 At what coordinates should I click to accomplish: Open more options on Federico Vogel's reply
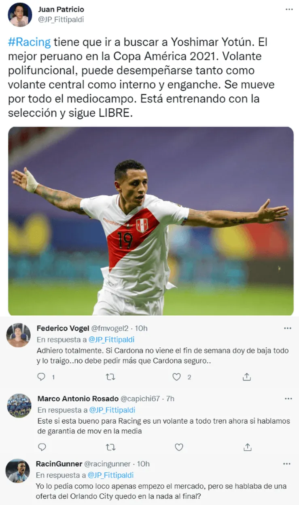point(287,328)
